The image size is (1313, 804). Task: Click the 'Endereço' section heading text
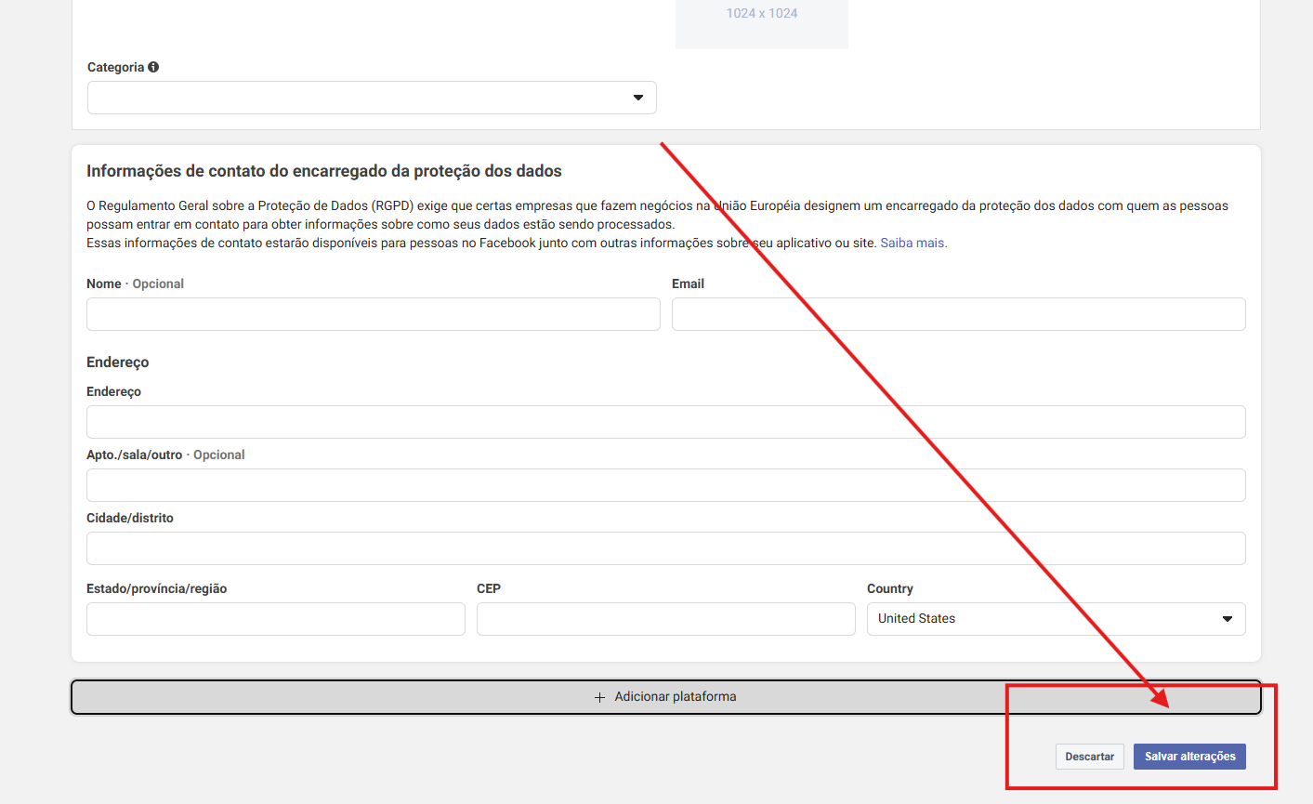pos(118,362)
